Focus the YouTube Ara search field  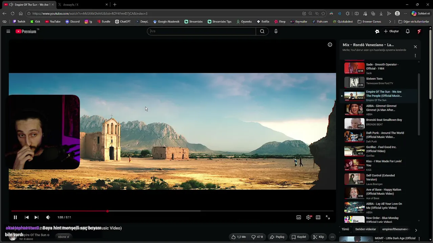point(202,31)
